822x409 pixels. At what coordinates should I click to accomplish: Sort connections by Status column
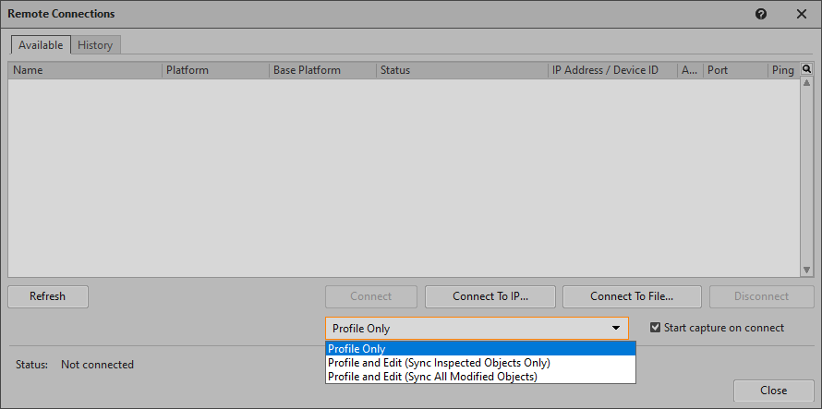click(462, 70)
